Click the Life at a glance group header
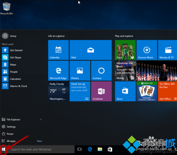Screen dimensions: 177x155 point(56,36)
